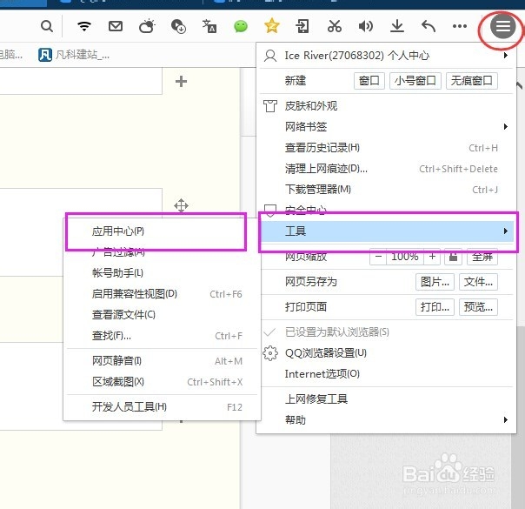Open the three-dots more extensions icon
Screen dimensions: 525x509
(459, 26)
